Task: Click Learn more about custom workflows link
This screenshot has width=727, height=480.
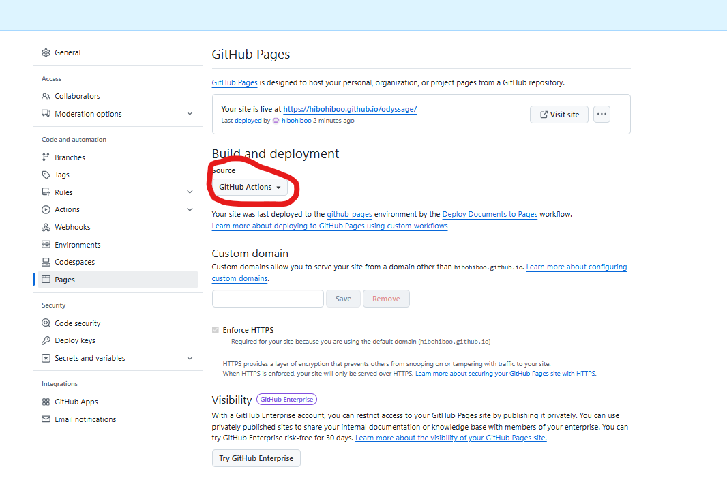Action: pyautogui.click(x=329, y=226)
